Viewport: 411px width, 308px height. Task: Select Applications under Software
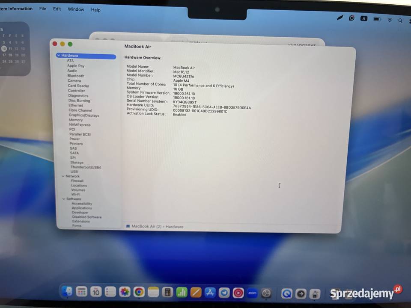click(x=82, y=208)
